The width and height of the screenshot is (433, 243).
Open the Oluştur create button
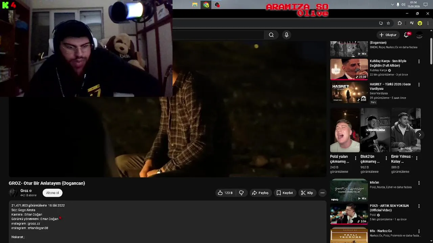coord(388,35)
